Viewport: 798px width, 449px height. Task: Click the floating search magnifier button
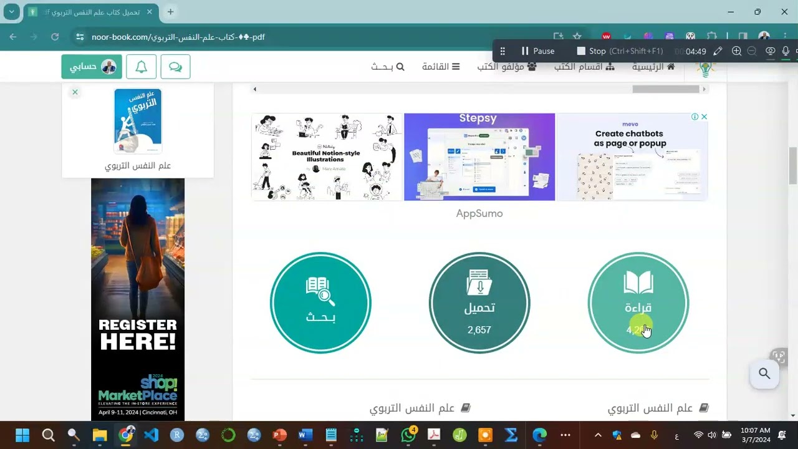tap(764, 374)
